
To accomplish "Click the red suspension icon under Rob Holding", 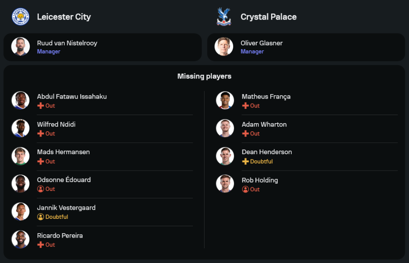I will click(x=245, y=189).
